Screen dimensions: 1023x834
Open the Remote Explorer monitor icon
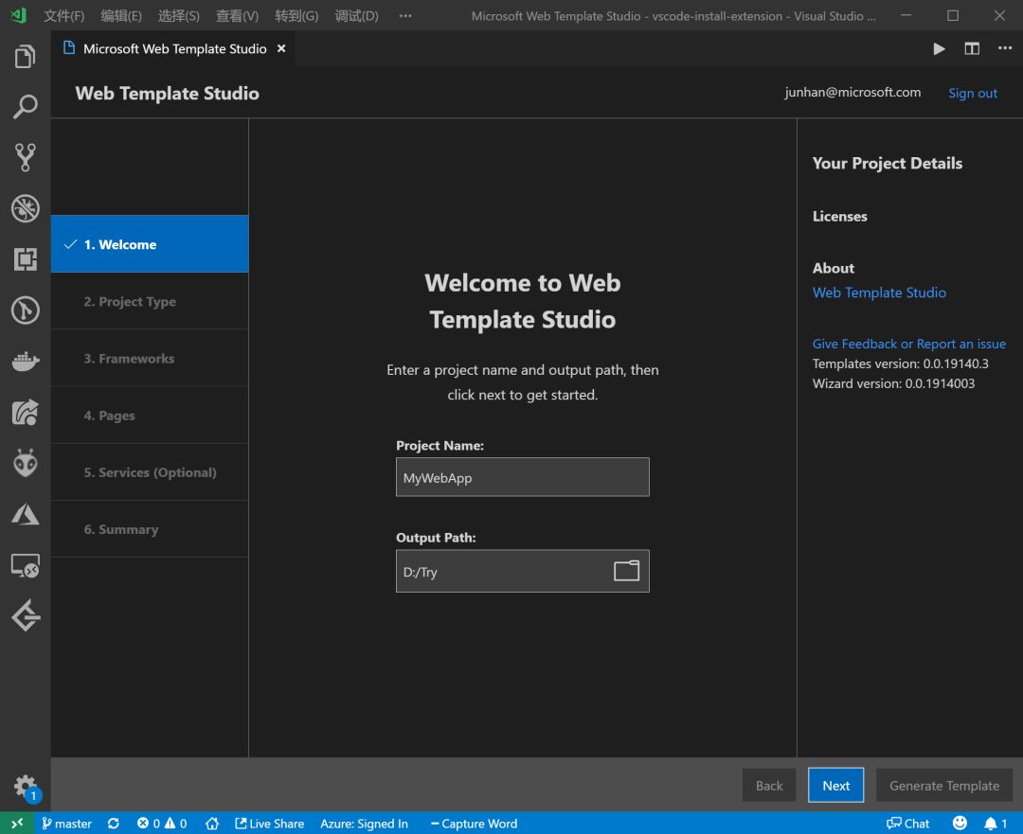pos(25,565)
